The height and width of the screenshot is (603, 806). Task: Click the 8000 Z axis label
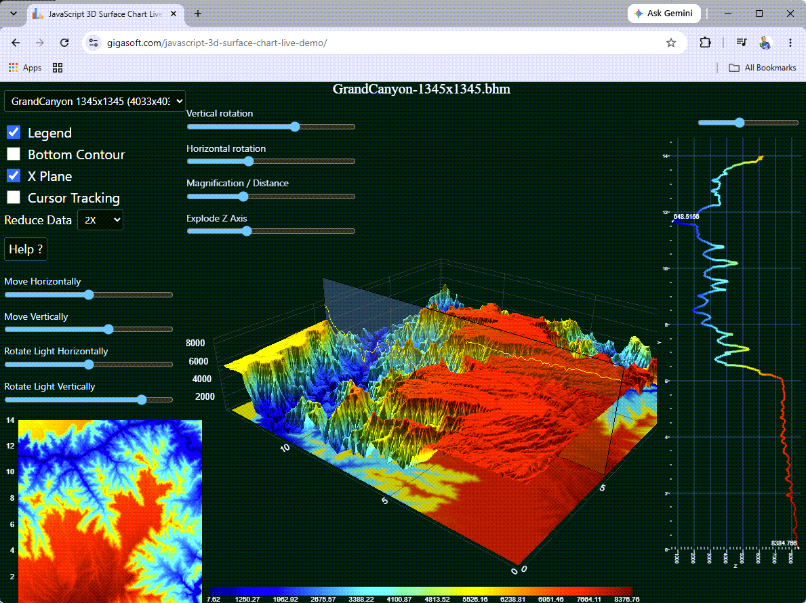click(195, 343)
